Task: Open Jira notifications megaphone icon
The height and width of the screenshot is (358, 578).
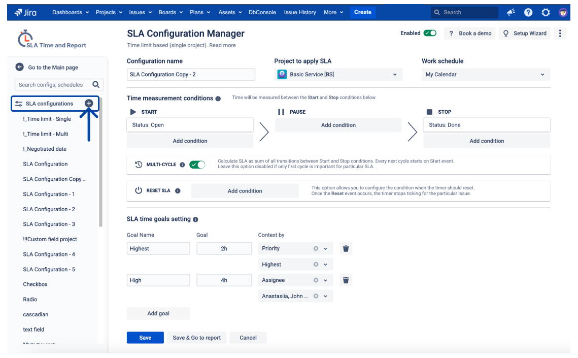Action: tap(511, 12)
